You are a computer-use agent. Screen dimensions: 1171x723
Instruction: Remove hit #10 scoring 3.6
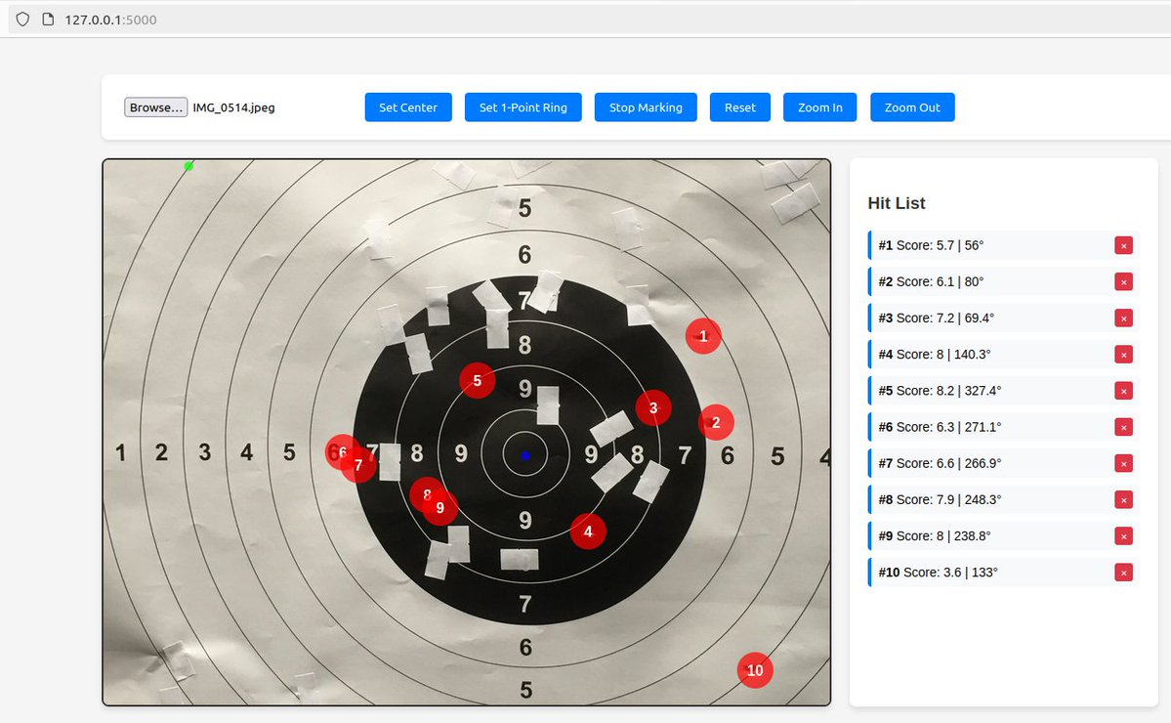[1123, 573]
